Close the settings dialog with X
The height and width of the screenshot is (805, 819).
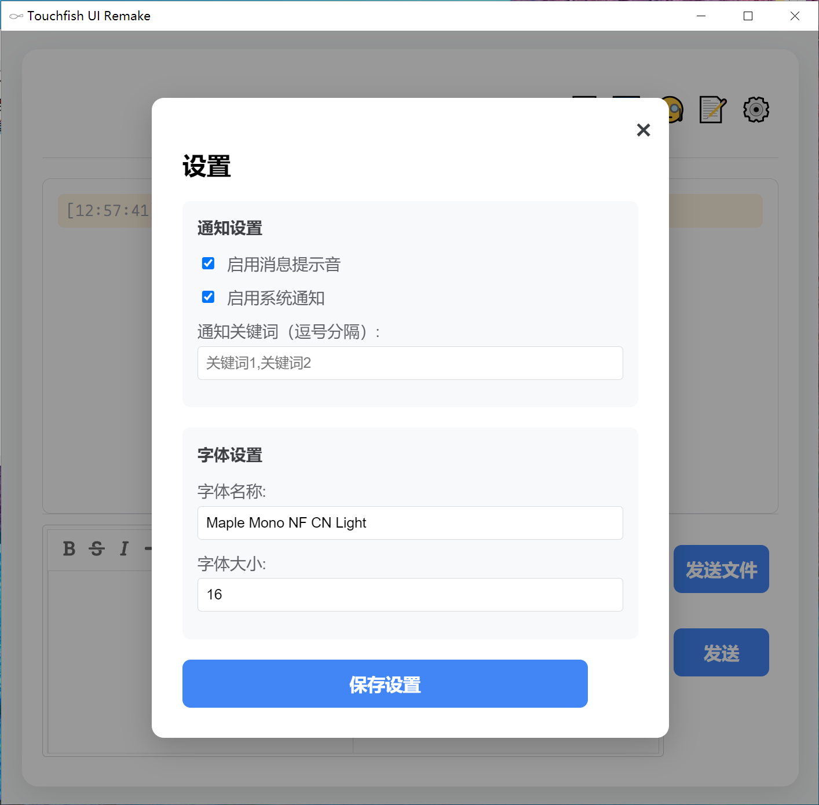(643, 130)
